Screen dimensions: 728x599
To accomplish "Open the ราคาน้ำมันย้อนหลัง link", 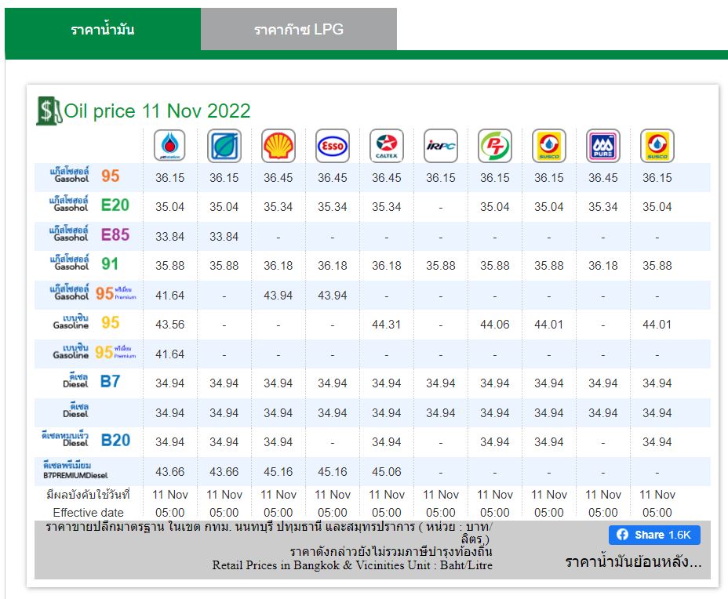I will pyautogui.click(x=633, y=562).
